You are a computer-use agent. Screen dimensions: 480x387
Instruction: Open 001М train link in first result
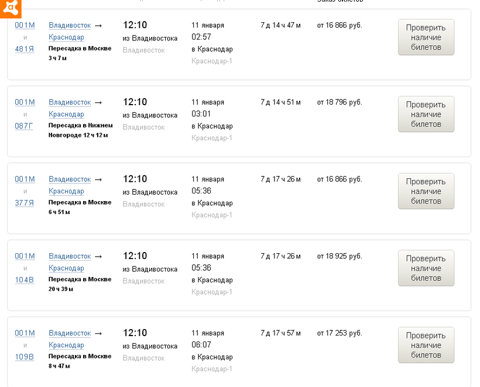(x=25, y=25)
